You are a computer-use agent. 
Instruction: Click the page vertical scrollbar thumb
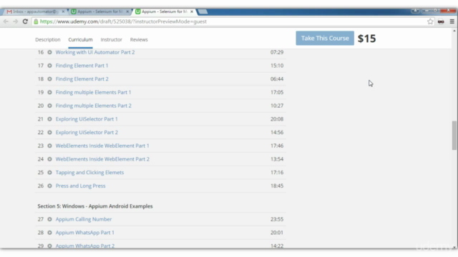[x=454, y=136]
